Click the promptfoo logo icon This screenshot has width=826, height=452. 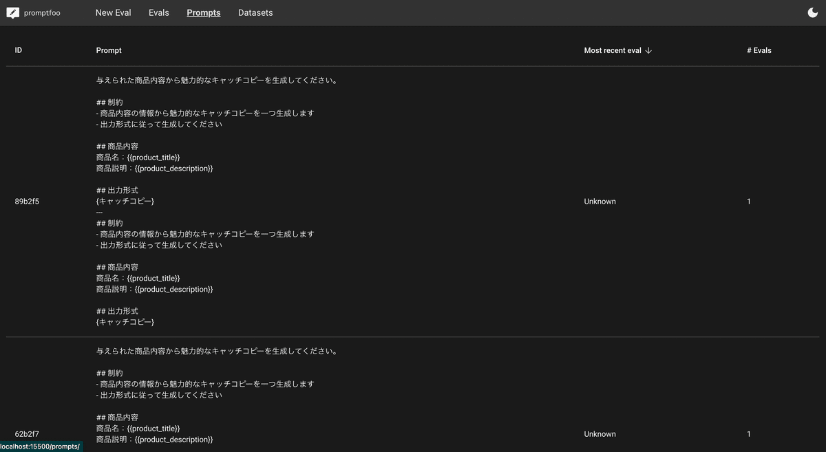tap(12, 12)
